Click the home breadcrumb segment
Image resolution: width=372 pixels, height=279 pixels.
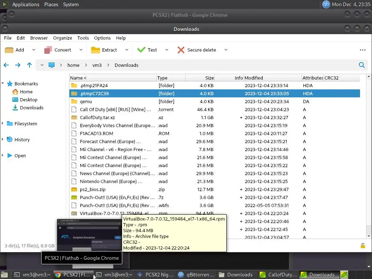[73, 65]
